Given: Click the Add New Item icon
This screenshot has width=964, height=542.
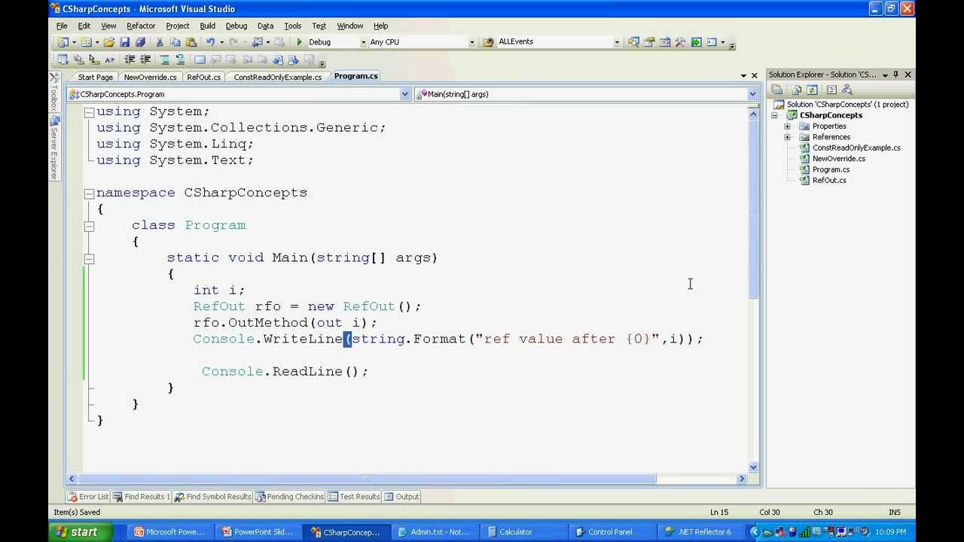Looking at the screenshot, I should click(x=86, y=42).
